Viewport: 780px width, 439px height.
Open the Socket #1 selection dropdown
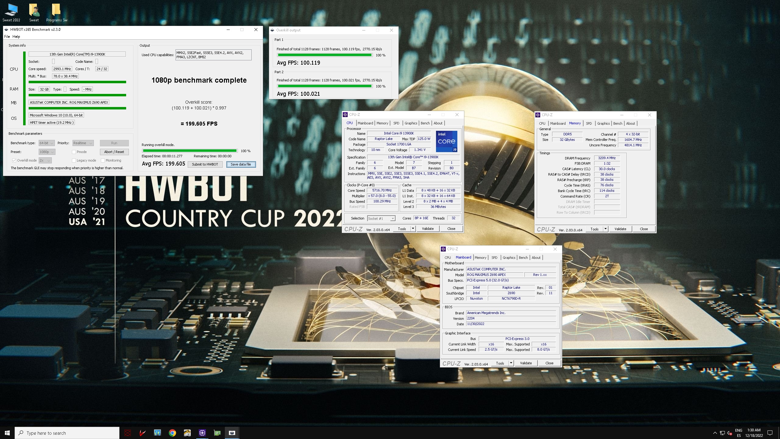(x=381, y=218)
